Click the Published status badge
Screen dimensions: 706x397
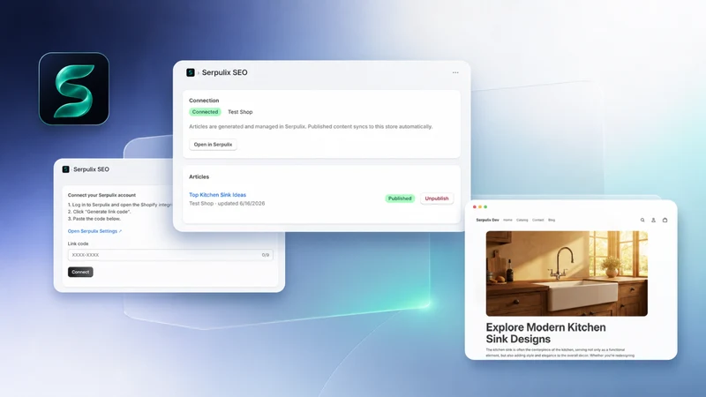click(400, 198)
